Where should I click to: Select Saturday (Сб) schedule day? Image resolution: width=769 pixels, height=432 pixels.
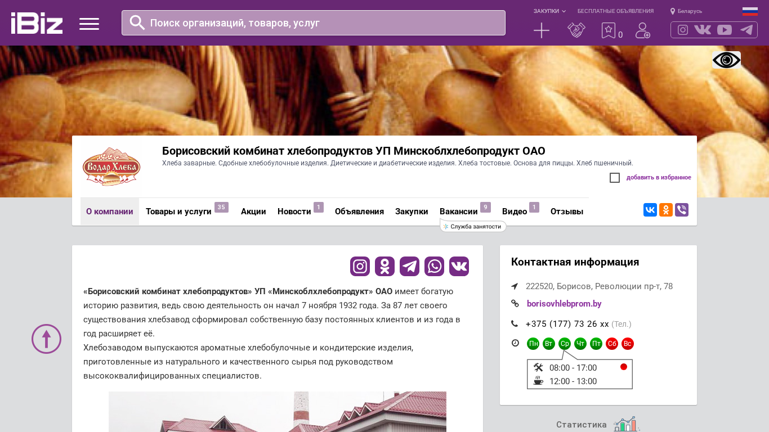click(612, 344)
